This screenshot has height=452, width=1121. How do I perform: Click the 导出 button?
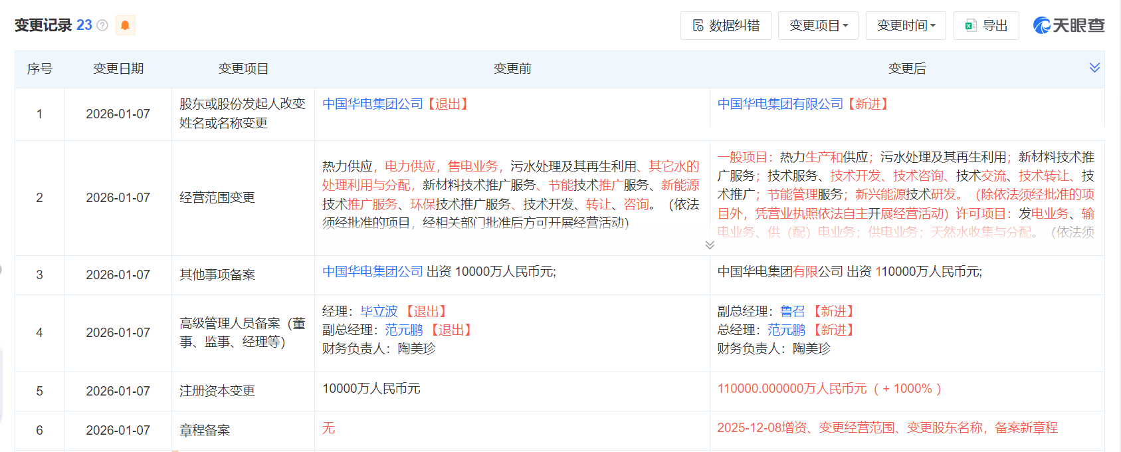pos(986,25)
